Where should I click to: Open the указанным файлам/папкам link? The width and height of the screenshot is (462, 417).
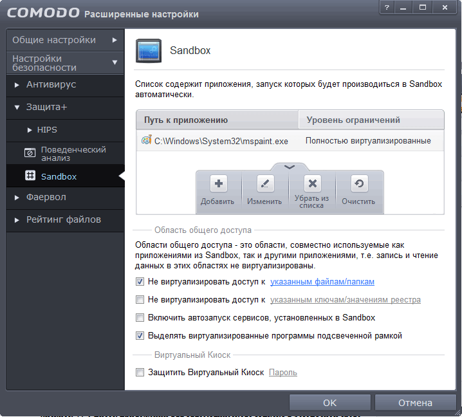322,282
